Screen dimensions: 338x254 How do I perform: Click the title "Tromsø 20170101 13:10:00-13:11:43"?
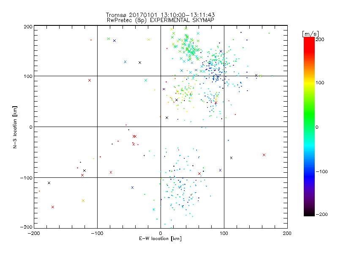160,15
